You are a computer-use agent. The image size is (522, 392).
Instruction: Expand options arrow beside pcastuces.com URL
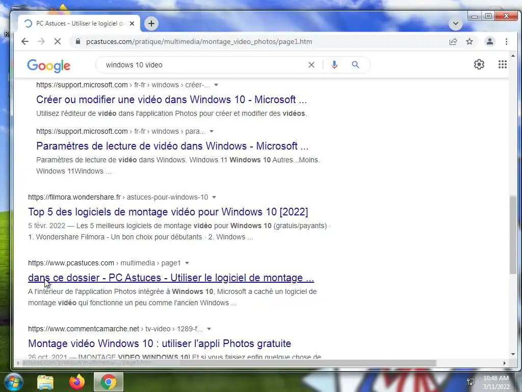point(187,263)
